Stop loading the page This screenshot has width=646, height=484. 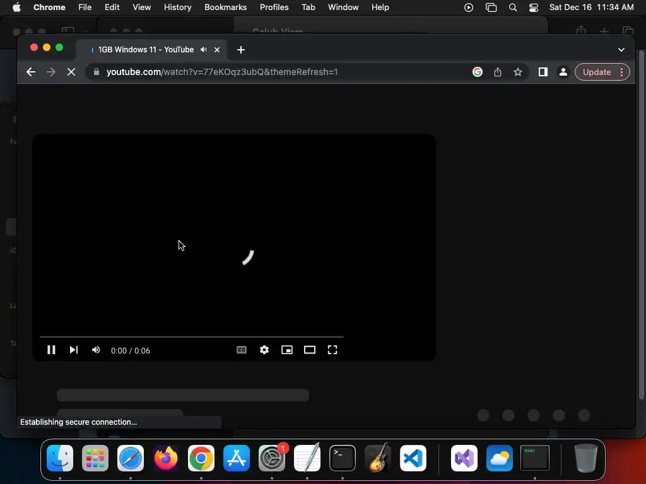pos(71,72)
